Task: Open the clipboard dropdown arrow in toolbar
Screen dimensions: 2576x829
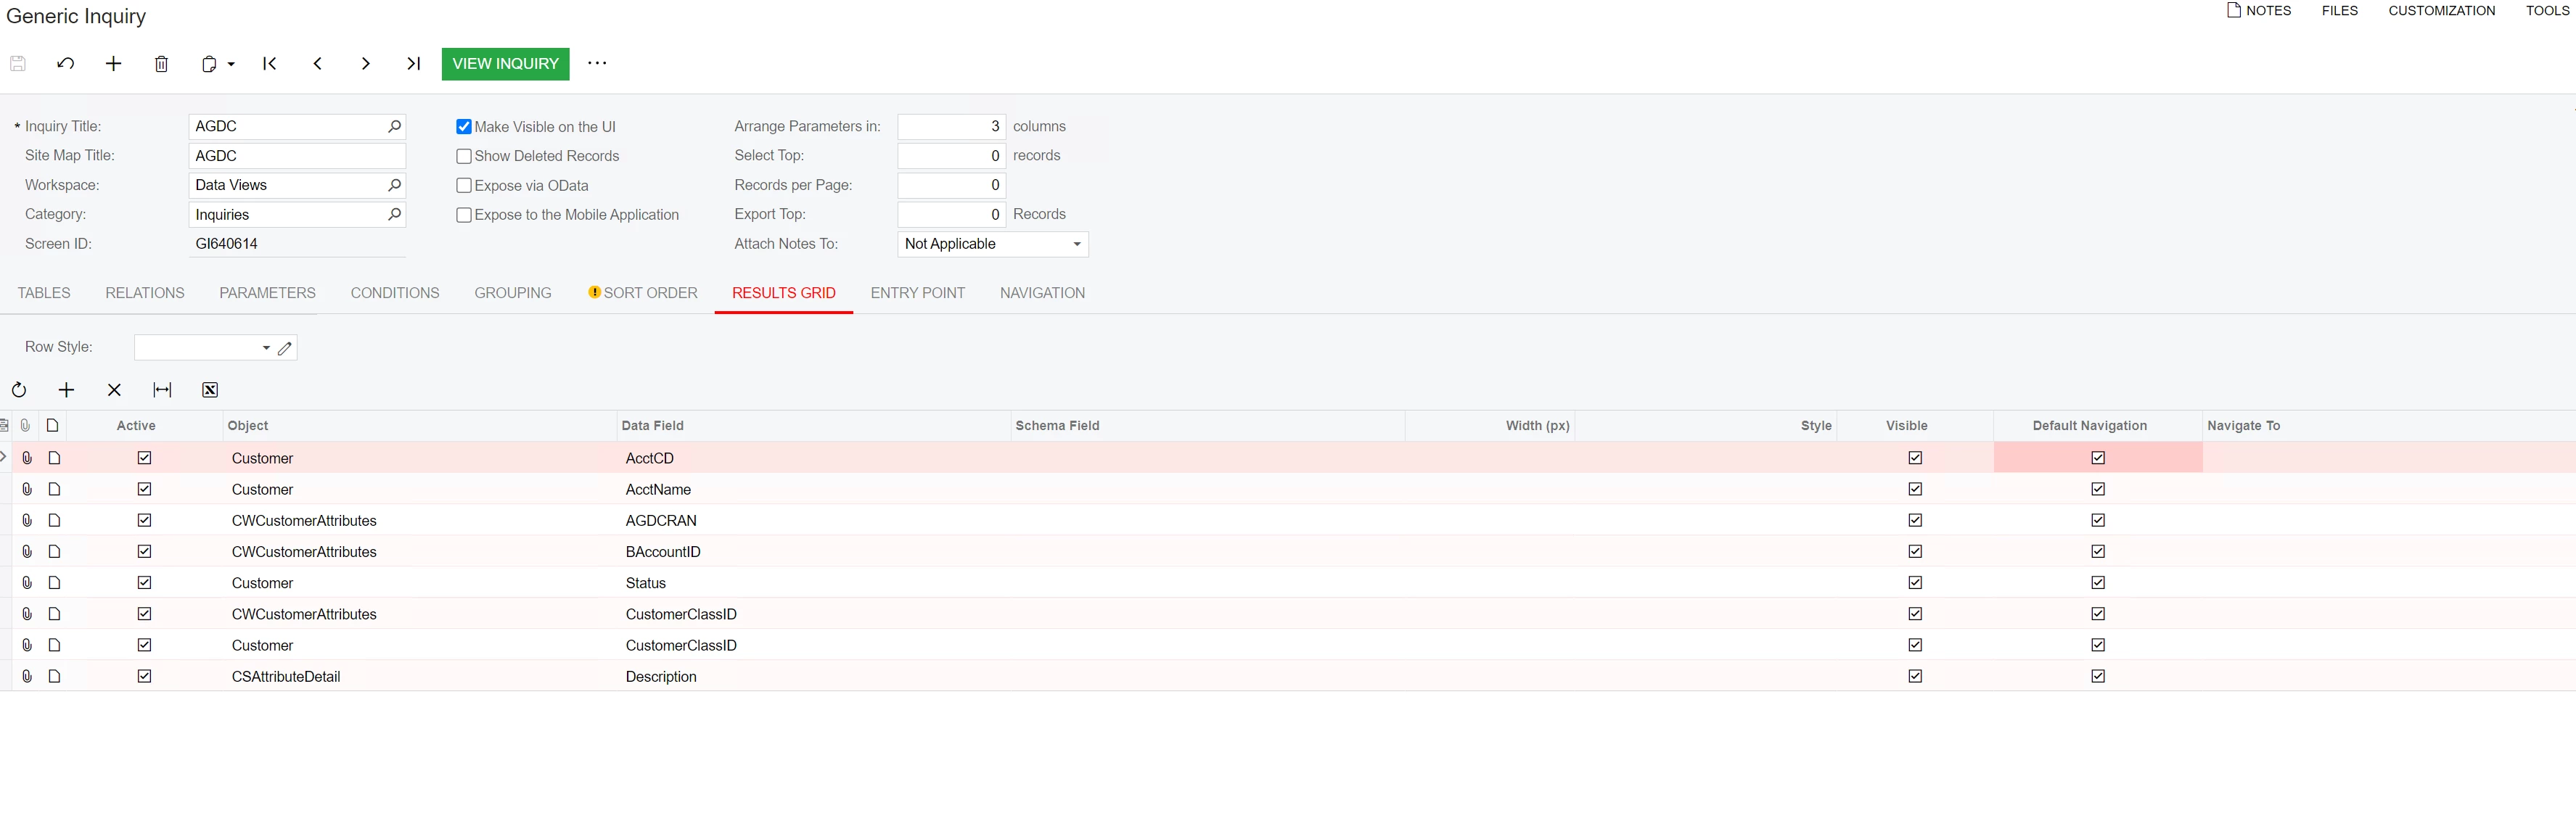Action: (x=231, y=64)
